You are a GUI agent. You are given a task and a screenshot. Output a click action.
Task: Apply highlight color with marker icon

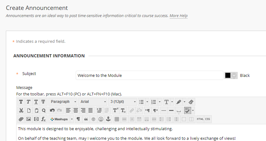click(179, 102)
